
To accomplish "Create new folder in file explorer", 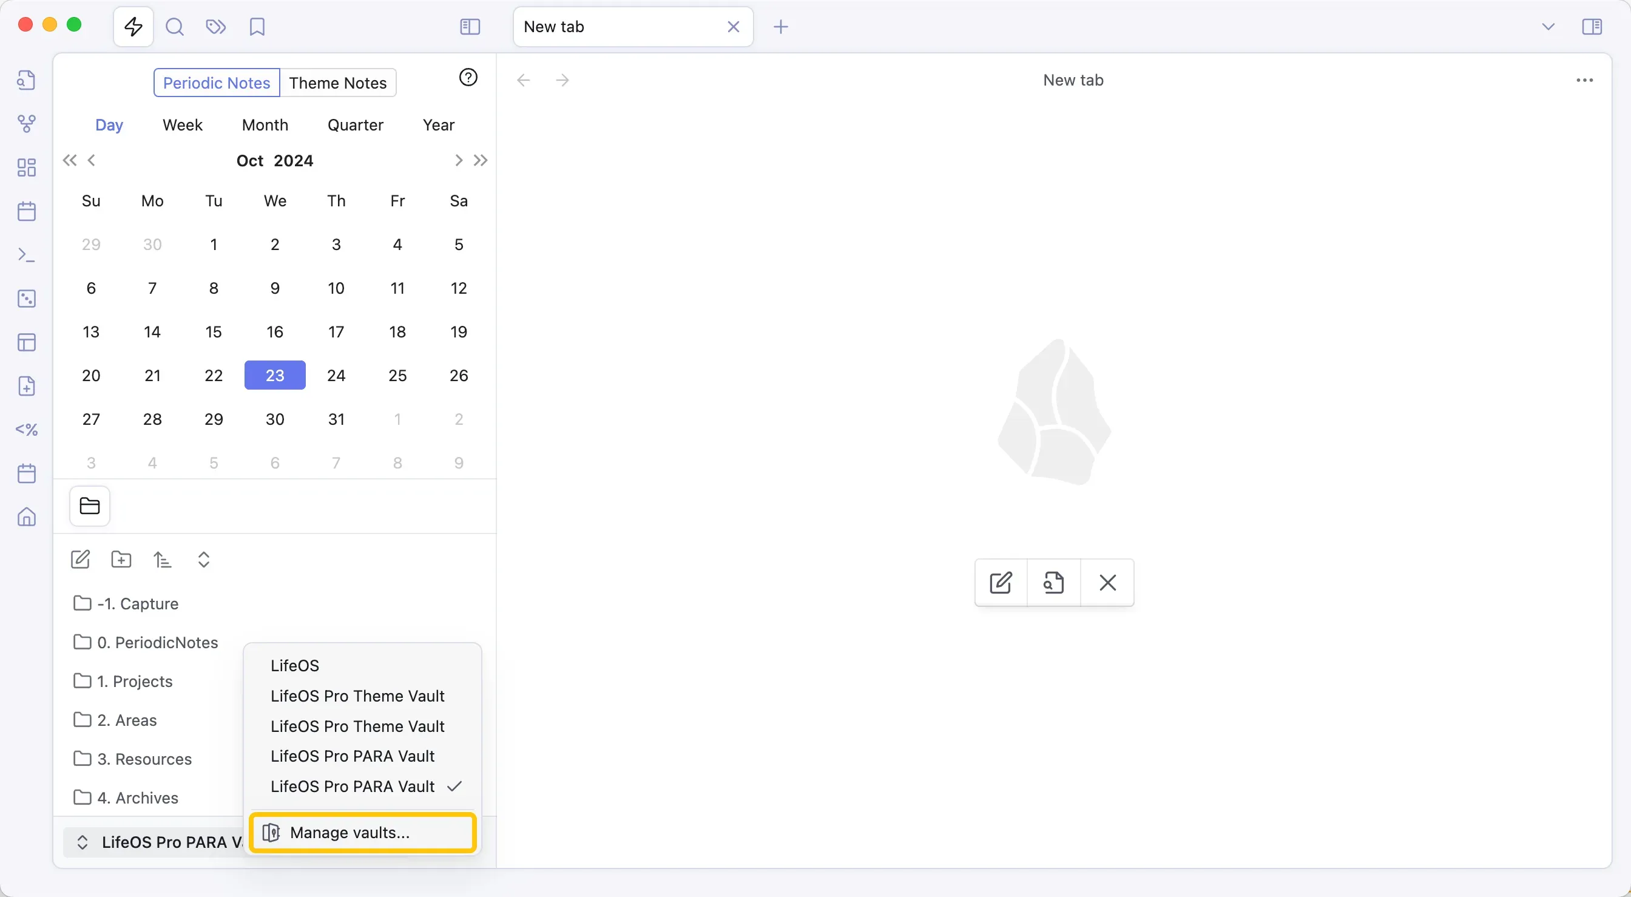I will 121,560.
